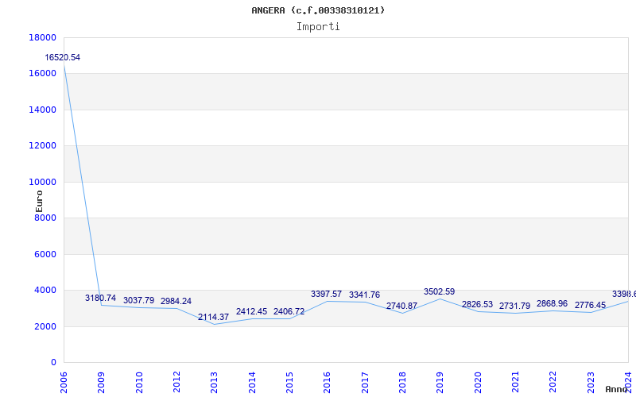Click the y-axis value 6000
The height and width of the screenshot is (397, 636).
45,254
